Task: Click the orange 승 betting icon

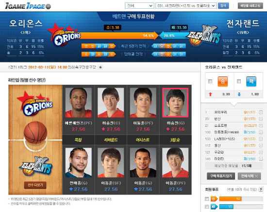Action: [x=223, y=81]
